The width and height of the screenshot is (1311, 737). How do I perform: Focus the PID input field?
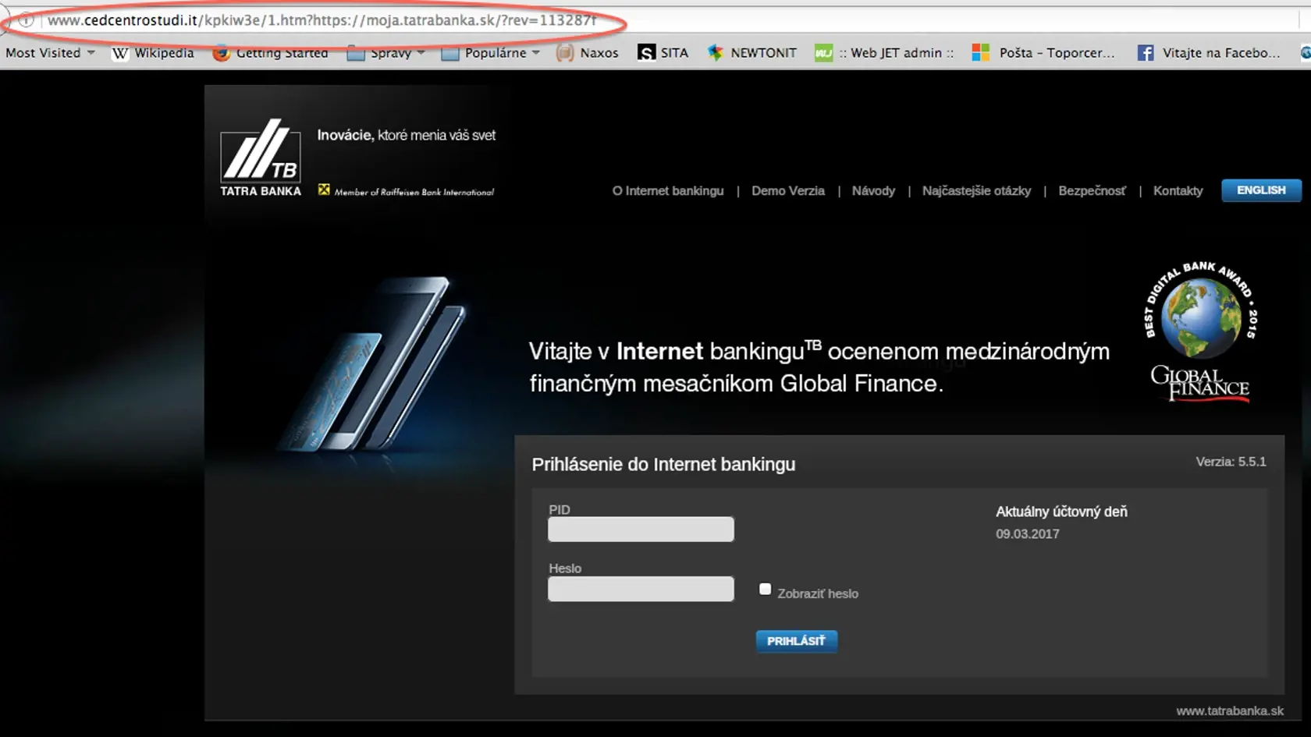coord(641,529)
